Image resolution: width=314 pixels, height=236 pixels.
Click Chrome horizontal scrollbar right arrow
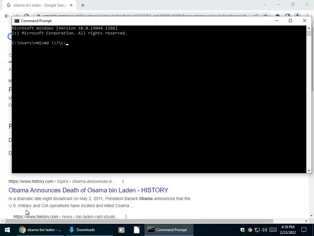pos(306,221)
